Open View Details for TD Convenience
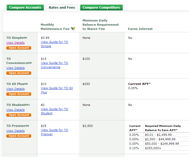The image size is (189, 157). point(15,68)
